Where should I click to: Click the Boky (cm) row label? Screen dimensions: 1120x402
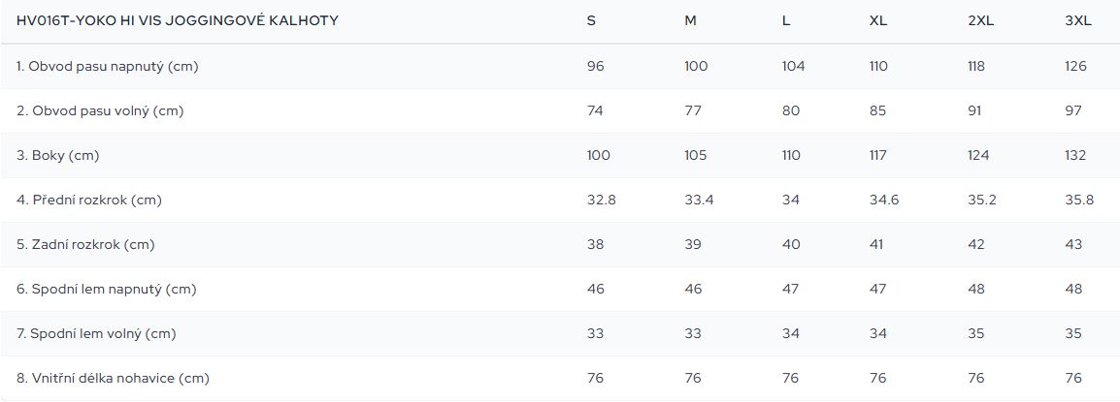[x=58, y=155]
